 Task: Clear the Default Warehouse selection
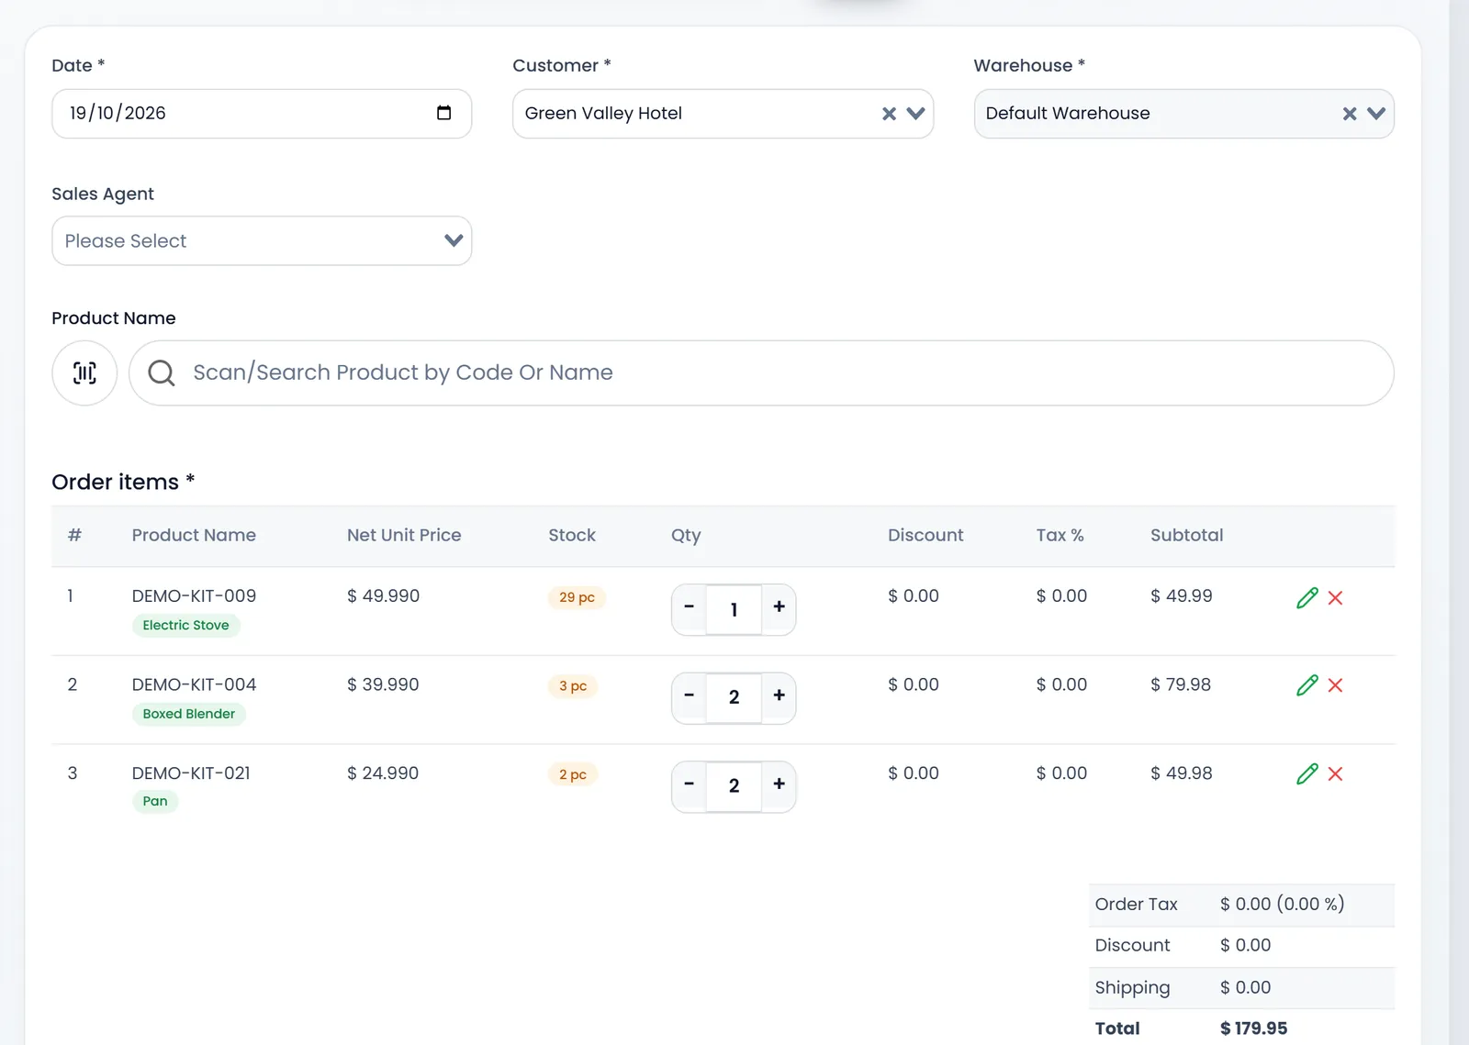[x=1350, y=114]
